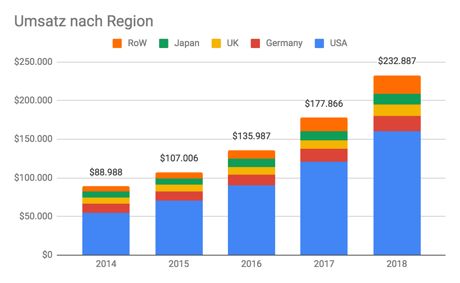Click the "Japan" legend label

(x=187, y=43)
